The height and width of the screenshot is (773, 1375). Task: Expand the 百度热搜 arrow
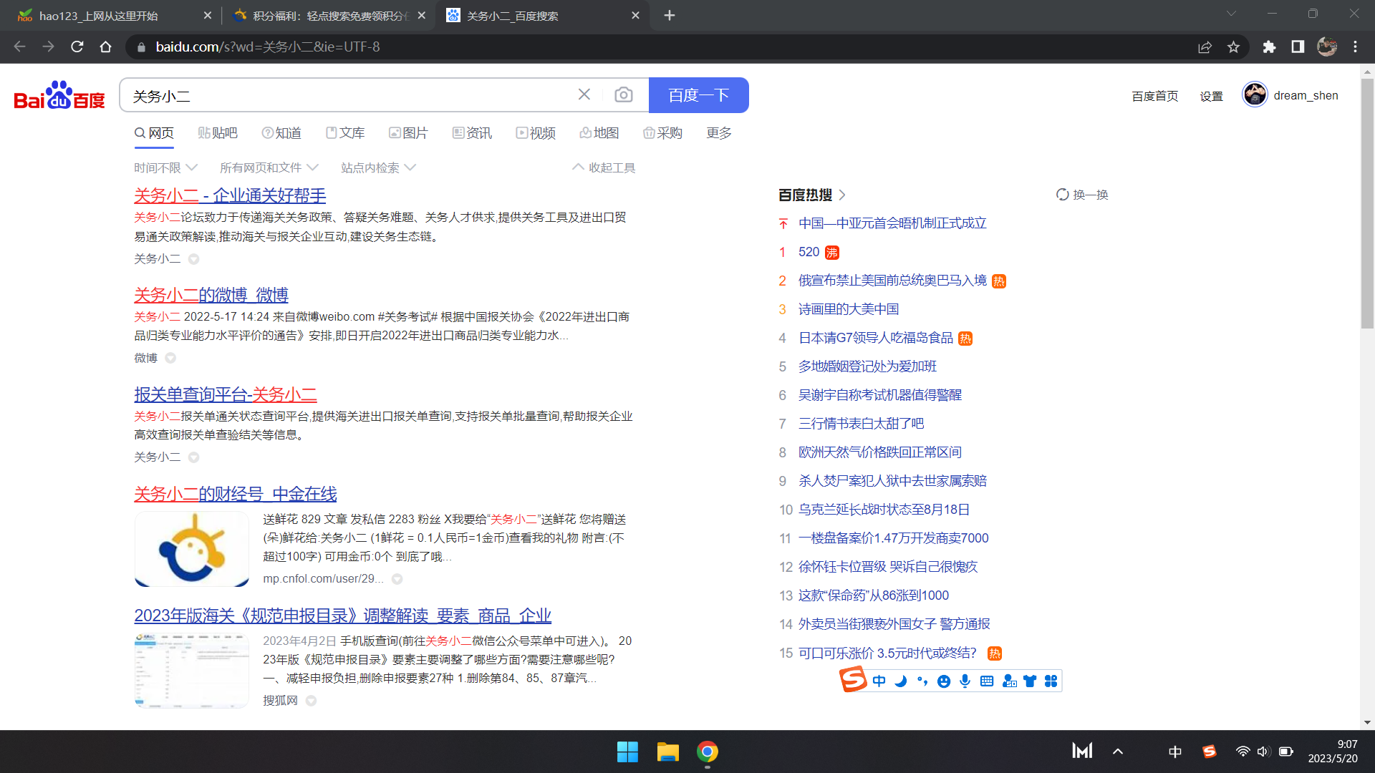pyautogui.click(x=842, y=195)
